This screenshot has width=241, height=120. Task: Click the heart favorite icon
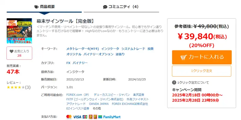pos(11,51)
